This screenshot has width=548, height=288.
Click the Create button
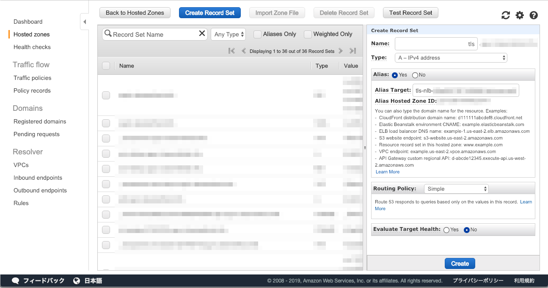tap(460, 263)
